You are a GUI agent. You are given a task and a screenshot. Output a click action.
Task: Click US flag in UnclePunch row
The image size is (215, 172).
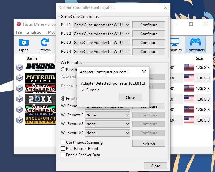(x=189, y=120)
